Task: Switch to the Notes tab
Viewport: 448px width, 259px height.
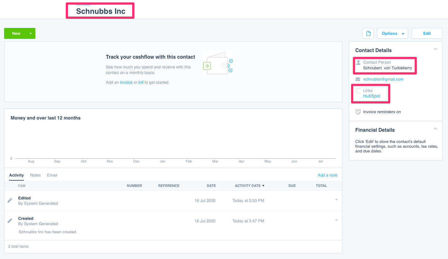Action: (x=35, y=175)
